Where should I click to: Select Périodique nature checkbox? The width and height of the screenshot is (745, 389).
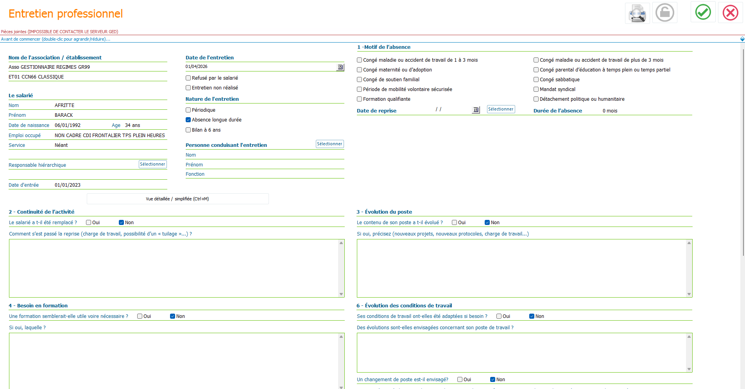[x=188, y=110]
